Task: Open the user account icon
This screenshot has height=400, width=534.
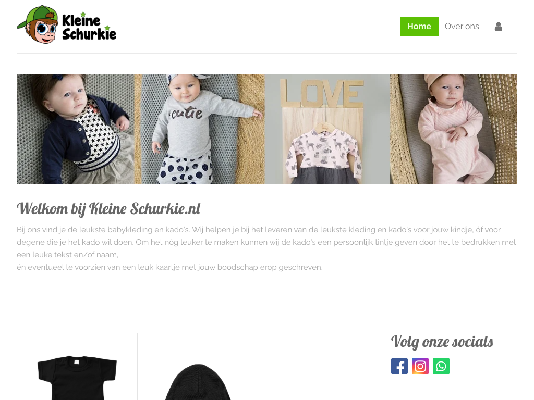Action: 498,27
